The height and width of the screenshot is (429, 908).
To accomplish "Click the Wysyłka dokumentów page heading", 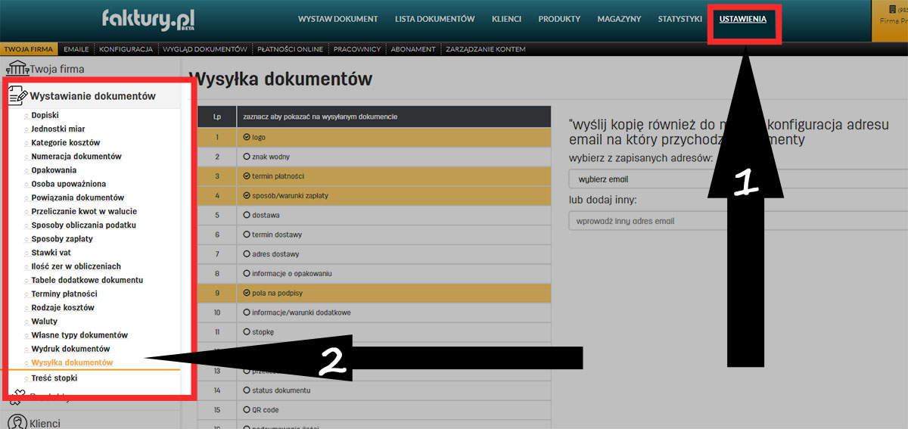I will point(280,79).
